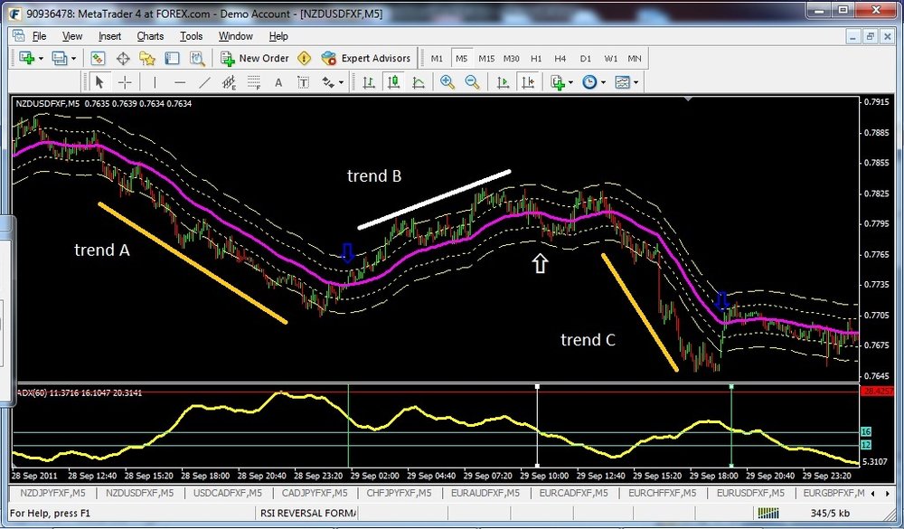904x529 pixels.
Task: Zoom out of the chart
Action: [472, 82]
